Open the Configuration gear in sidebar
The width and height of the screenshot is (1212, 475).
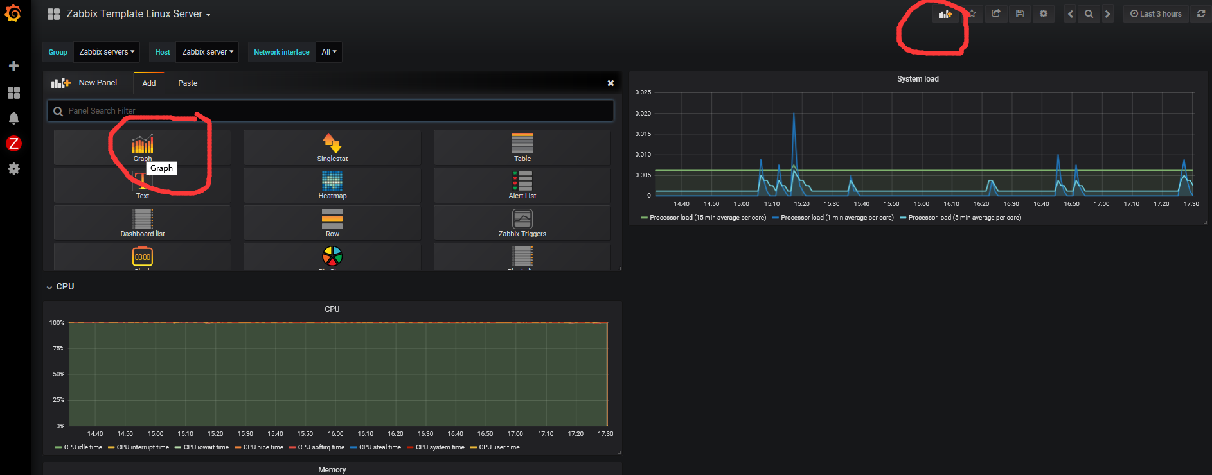(x=13, y=169)
